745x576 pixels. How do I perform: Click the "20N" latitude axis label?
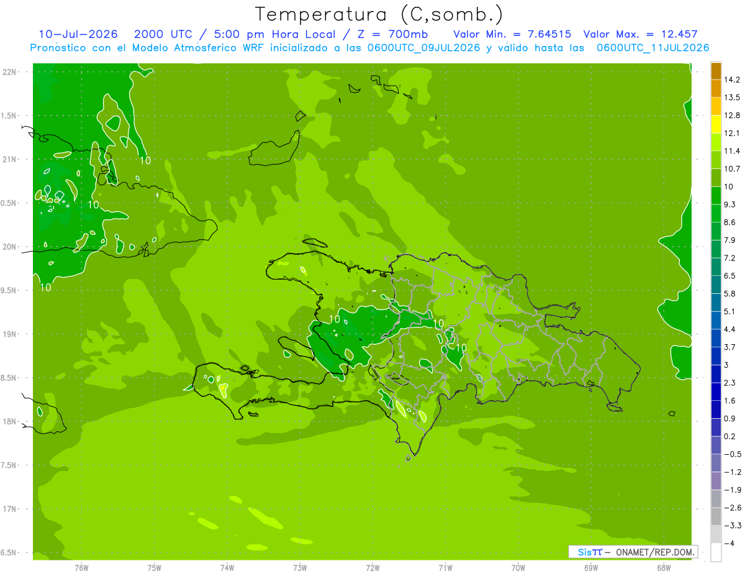point(9,247)
